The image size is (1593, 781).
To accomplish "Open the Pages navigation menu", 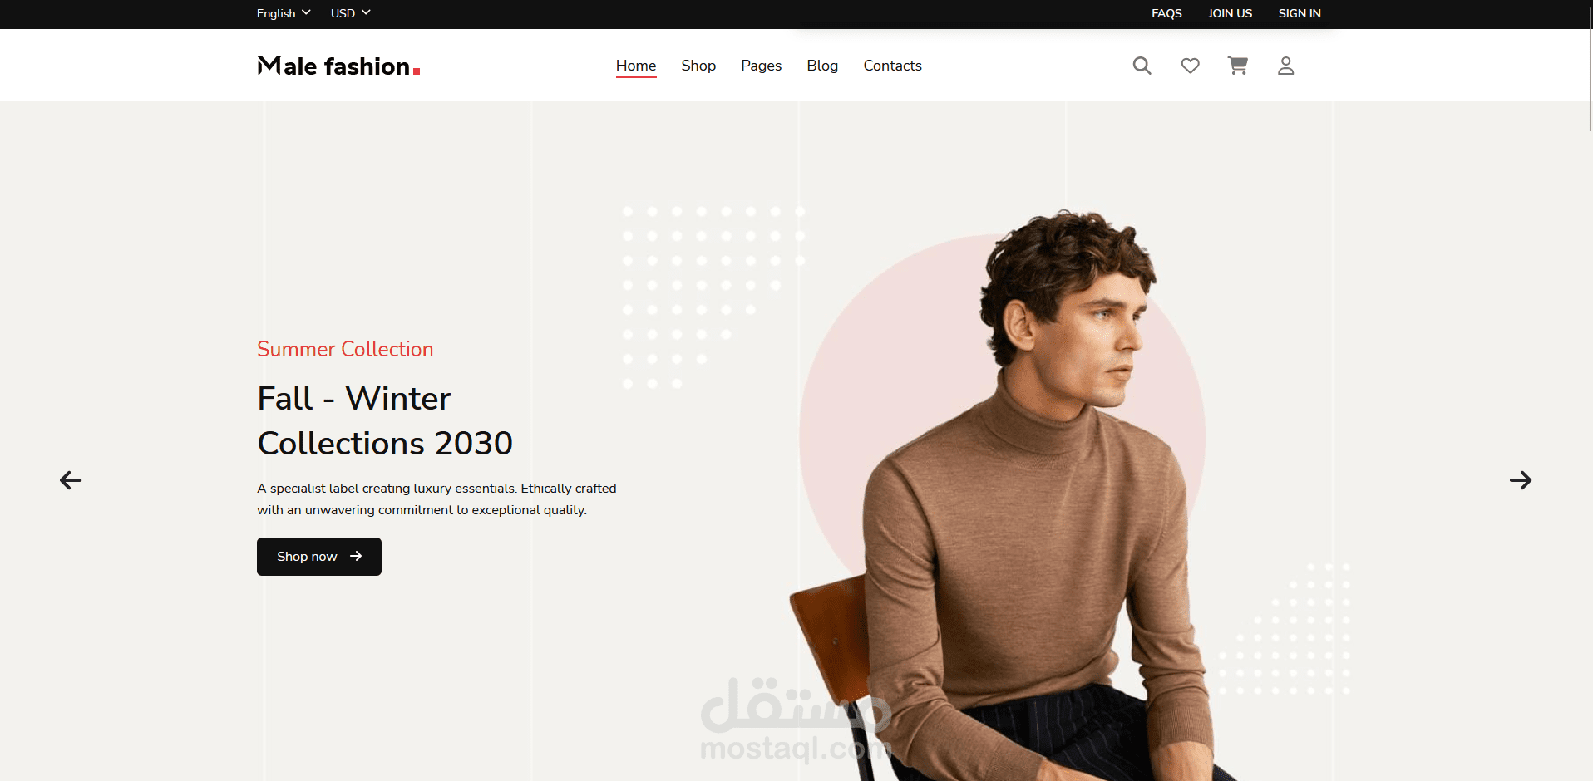I will pos(762,66).
